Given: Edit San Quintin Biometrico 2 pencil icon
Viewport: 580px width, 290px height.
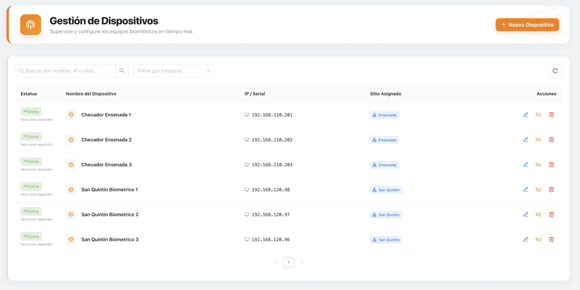Looking at the screenshot, I should [526, 214].
